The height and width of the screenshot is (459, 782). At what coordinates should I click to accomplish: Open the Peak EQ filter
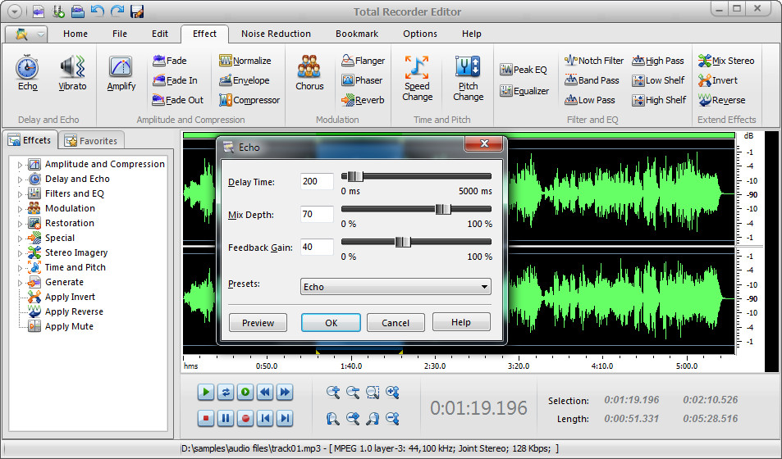[x=524, y=70]
